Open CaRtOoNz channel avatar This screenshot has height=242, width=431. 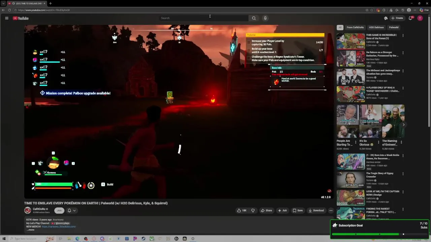coord(28,210)
